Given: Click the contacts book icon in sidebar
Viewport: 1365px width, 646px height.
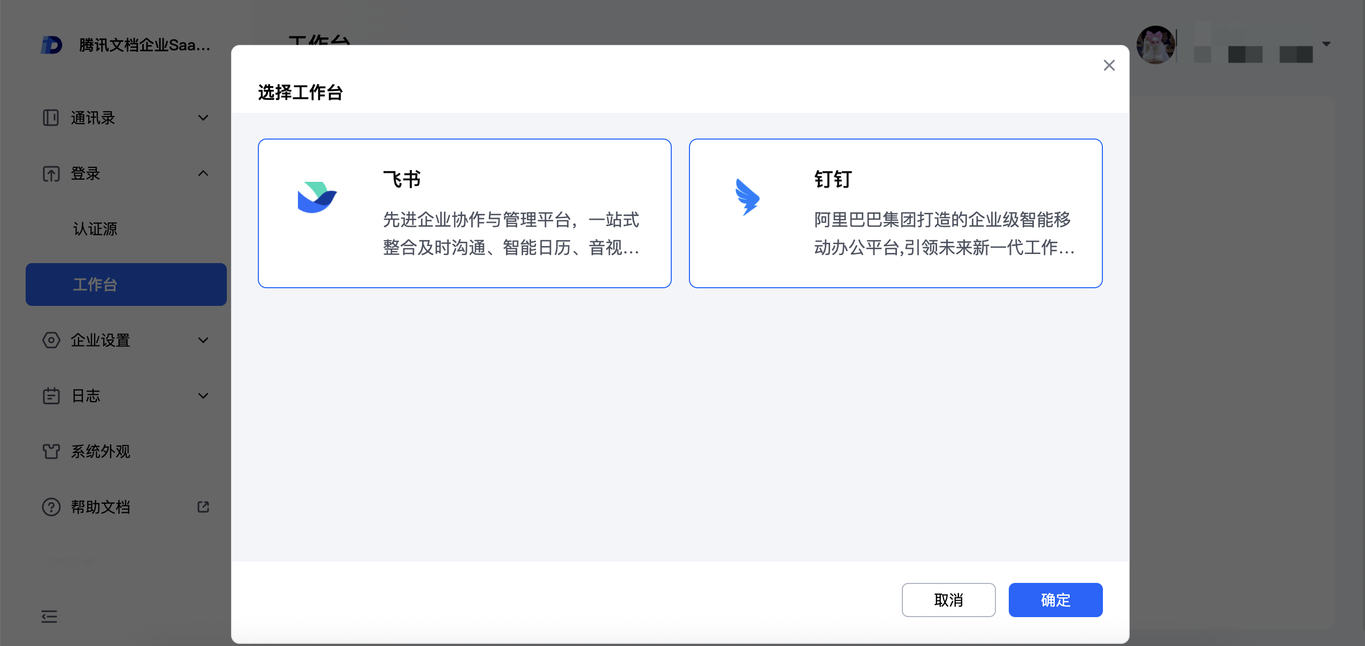Looking at the screenshot, I should (x=51, y=118).
